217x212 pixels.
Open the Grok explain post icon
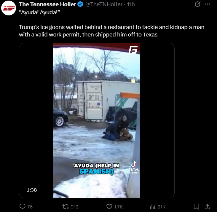pyautogui.click(x=197, y=4)
